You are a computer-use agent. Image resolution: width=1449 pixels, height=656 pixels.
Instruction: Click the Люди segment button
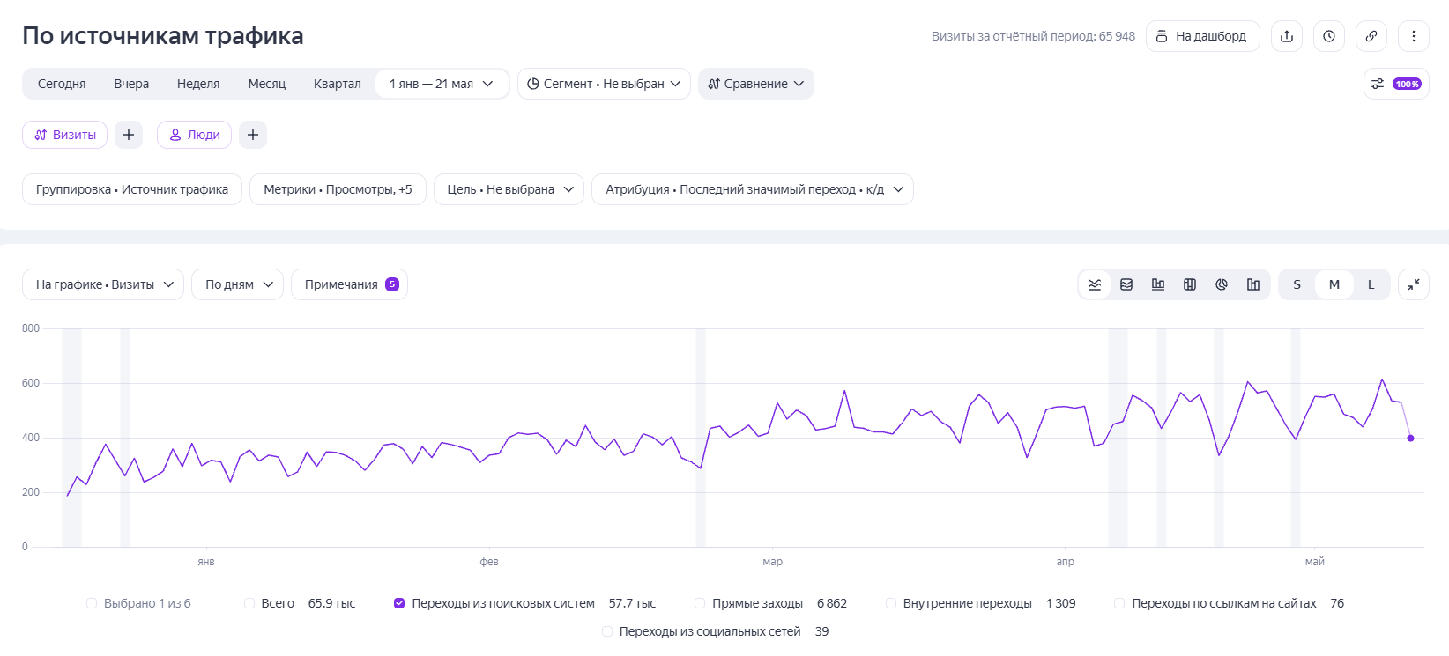coord(195,135)
